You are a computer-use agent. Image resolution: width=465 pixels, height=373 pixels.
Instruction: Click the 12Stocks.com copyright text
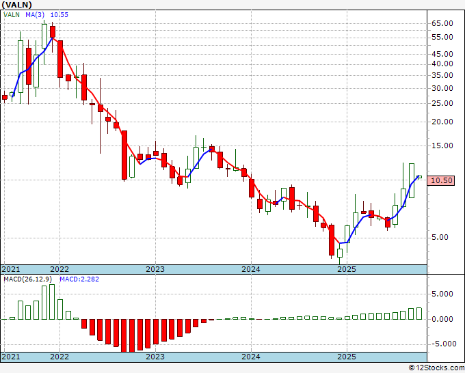pos(436,368)
